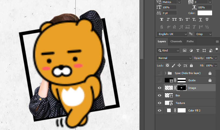
Task: Toggle layer filtering on/off switch
Action: point(217,50)
